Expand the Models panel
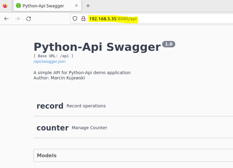The height and width of the screenshot is (168, 233). pos(47,155)
